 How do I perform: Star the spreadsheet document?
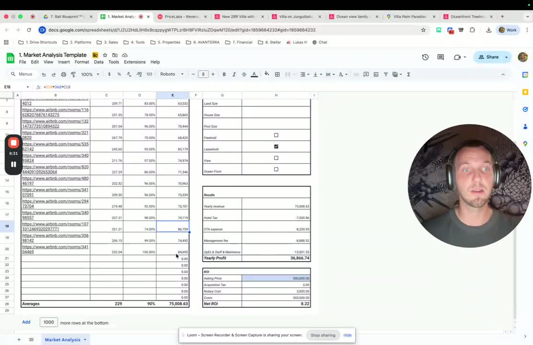click(x=105, y=55)
